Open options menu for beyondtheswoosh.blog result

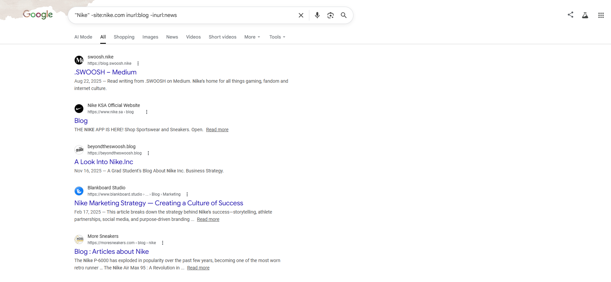click(x=148, y=153)
